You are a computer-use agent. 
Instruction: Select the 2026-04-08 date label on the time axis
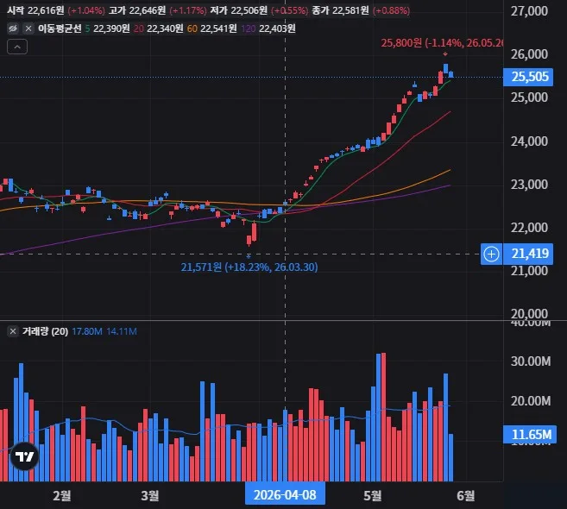pos(285,495)
